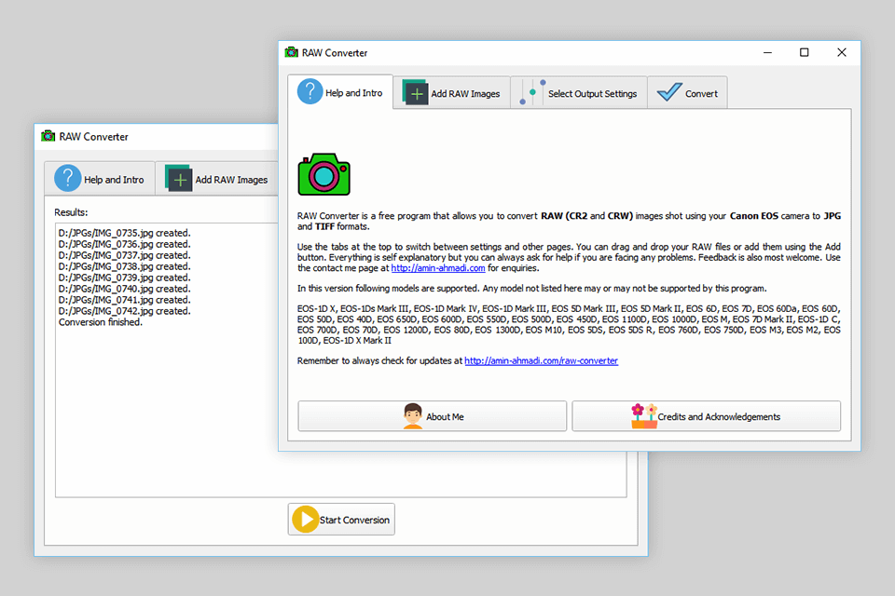Maximize the front RAW Converter window
Image resolution: width=895 pixels, height=596 pixels.
[x=805, y=52]
